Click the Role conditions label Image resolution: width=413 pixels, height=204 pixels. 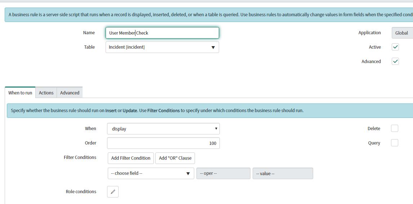(81, 191)
